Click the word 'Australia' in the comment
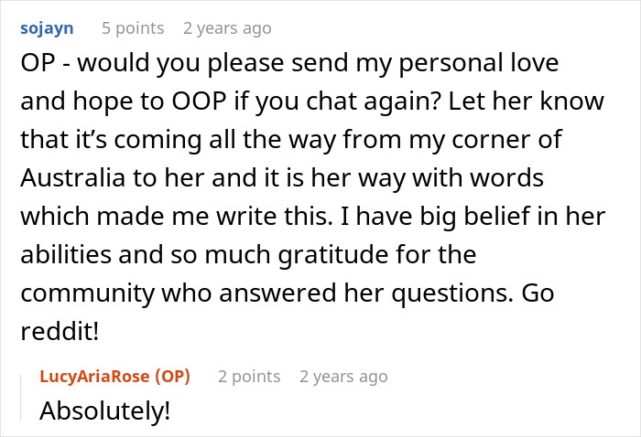The image size is (641, 437). click(72, 177)
